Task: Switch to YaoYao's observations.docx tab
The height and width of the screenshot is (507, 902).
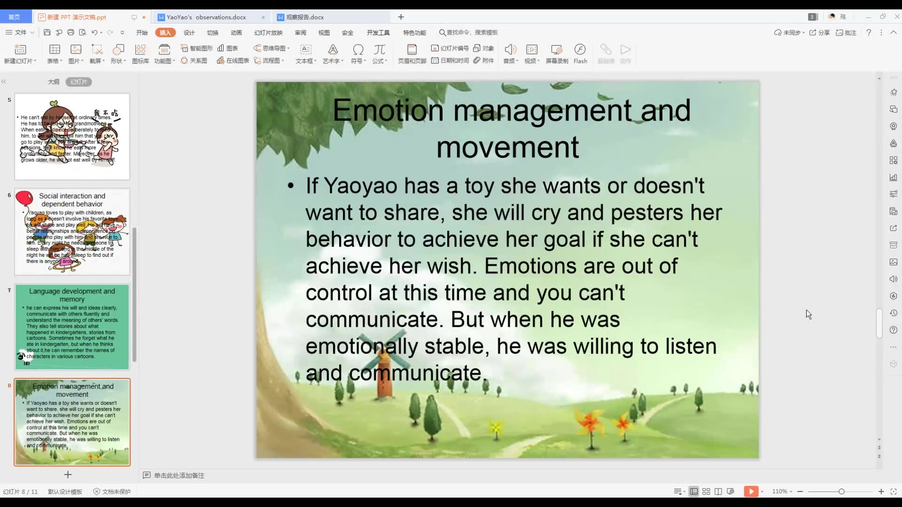Action: (206, 17)
